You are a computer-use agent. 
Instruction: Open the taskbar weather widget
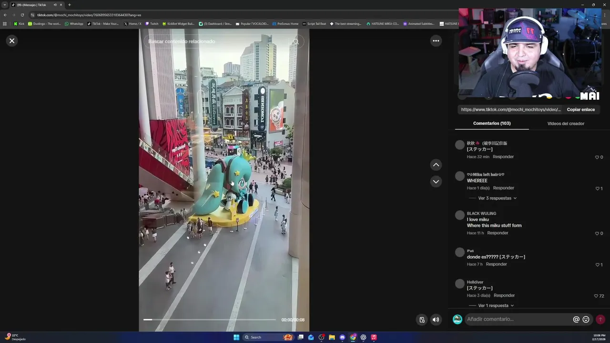15,337
